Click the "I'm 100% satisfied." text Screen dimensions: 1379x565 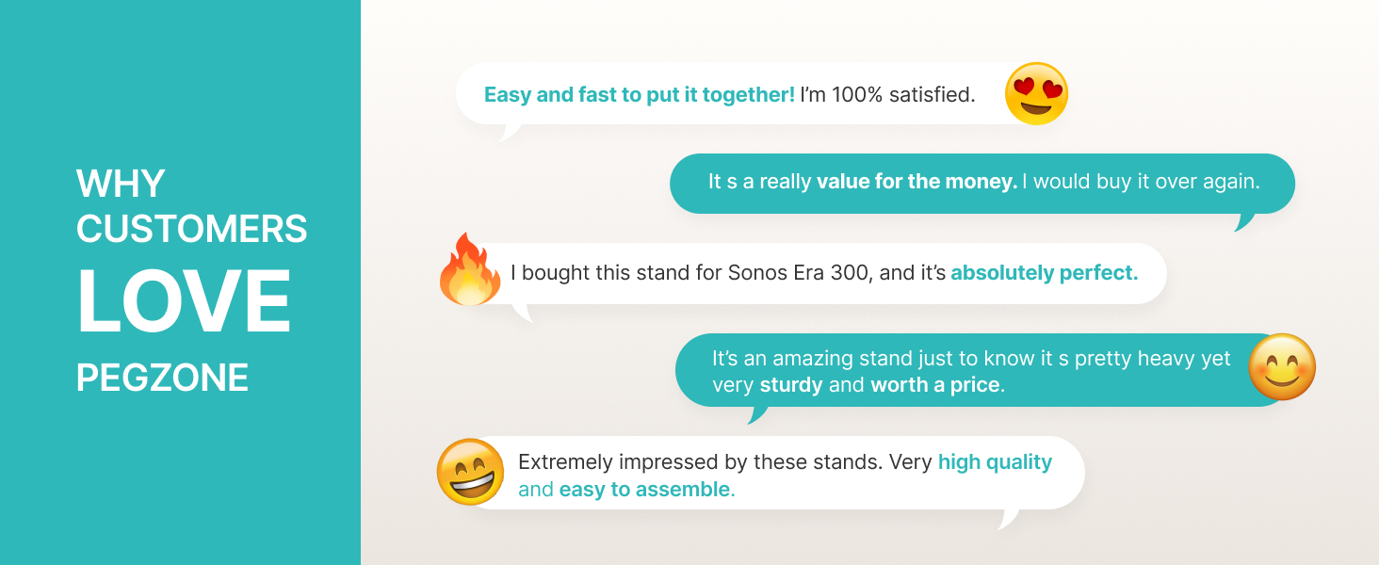pos(887,95)
